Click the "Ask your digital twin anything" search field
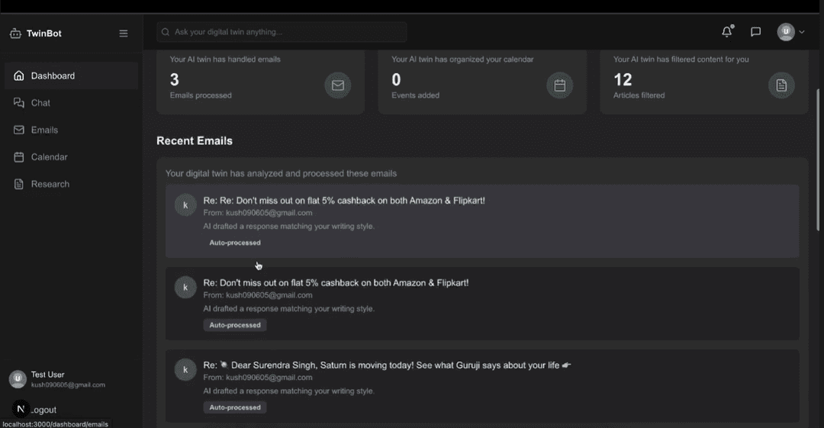824x428 pixels. point(282,32)
